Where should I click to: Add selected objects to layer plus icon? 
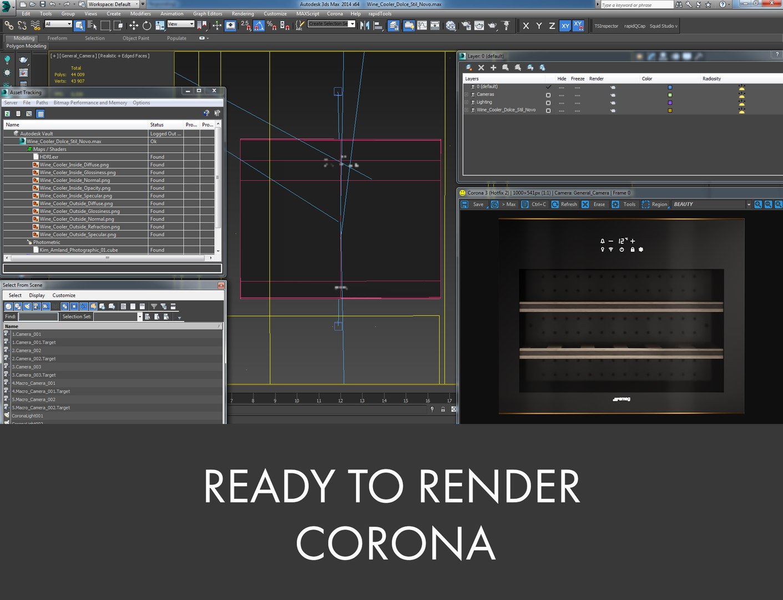pos(493,67)
